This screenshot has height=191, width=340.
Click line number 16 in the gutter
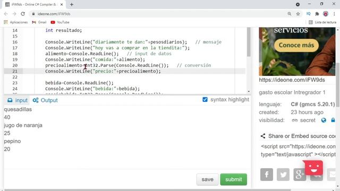[x=15, y=42]
